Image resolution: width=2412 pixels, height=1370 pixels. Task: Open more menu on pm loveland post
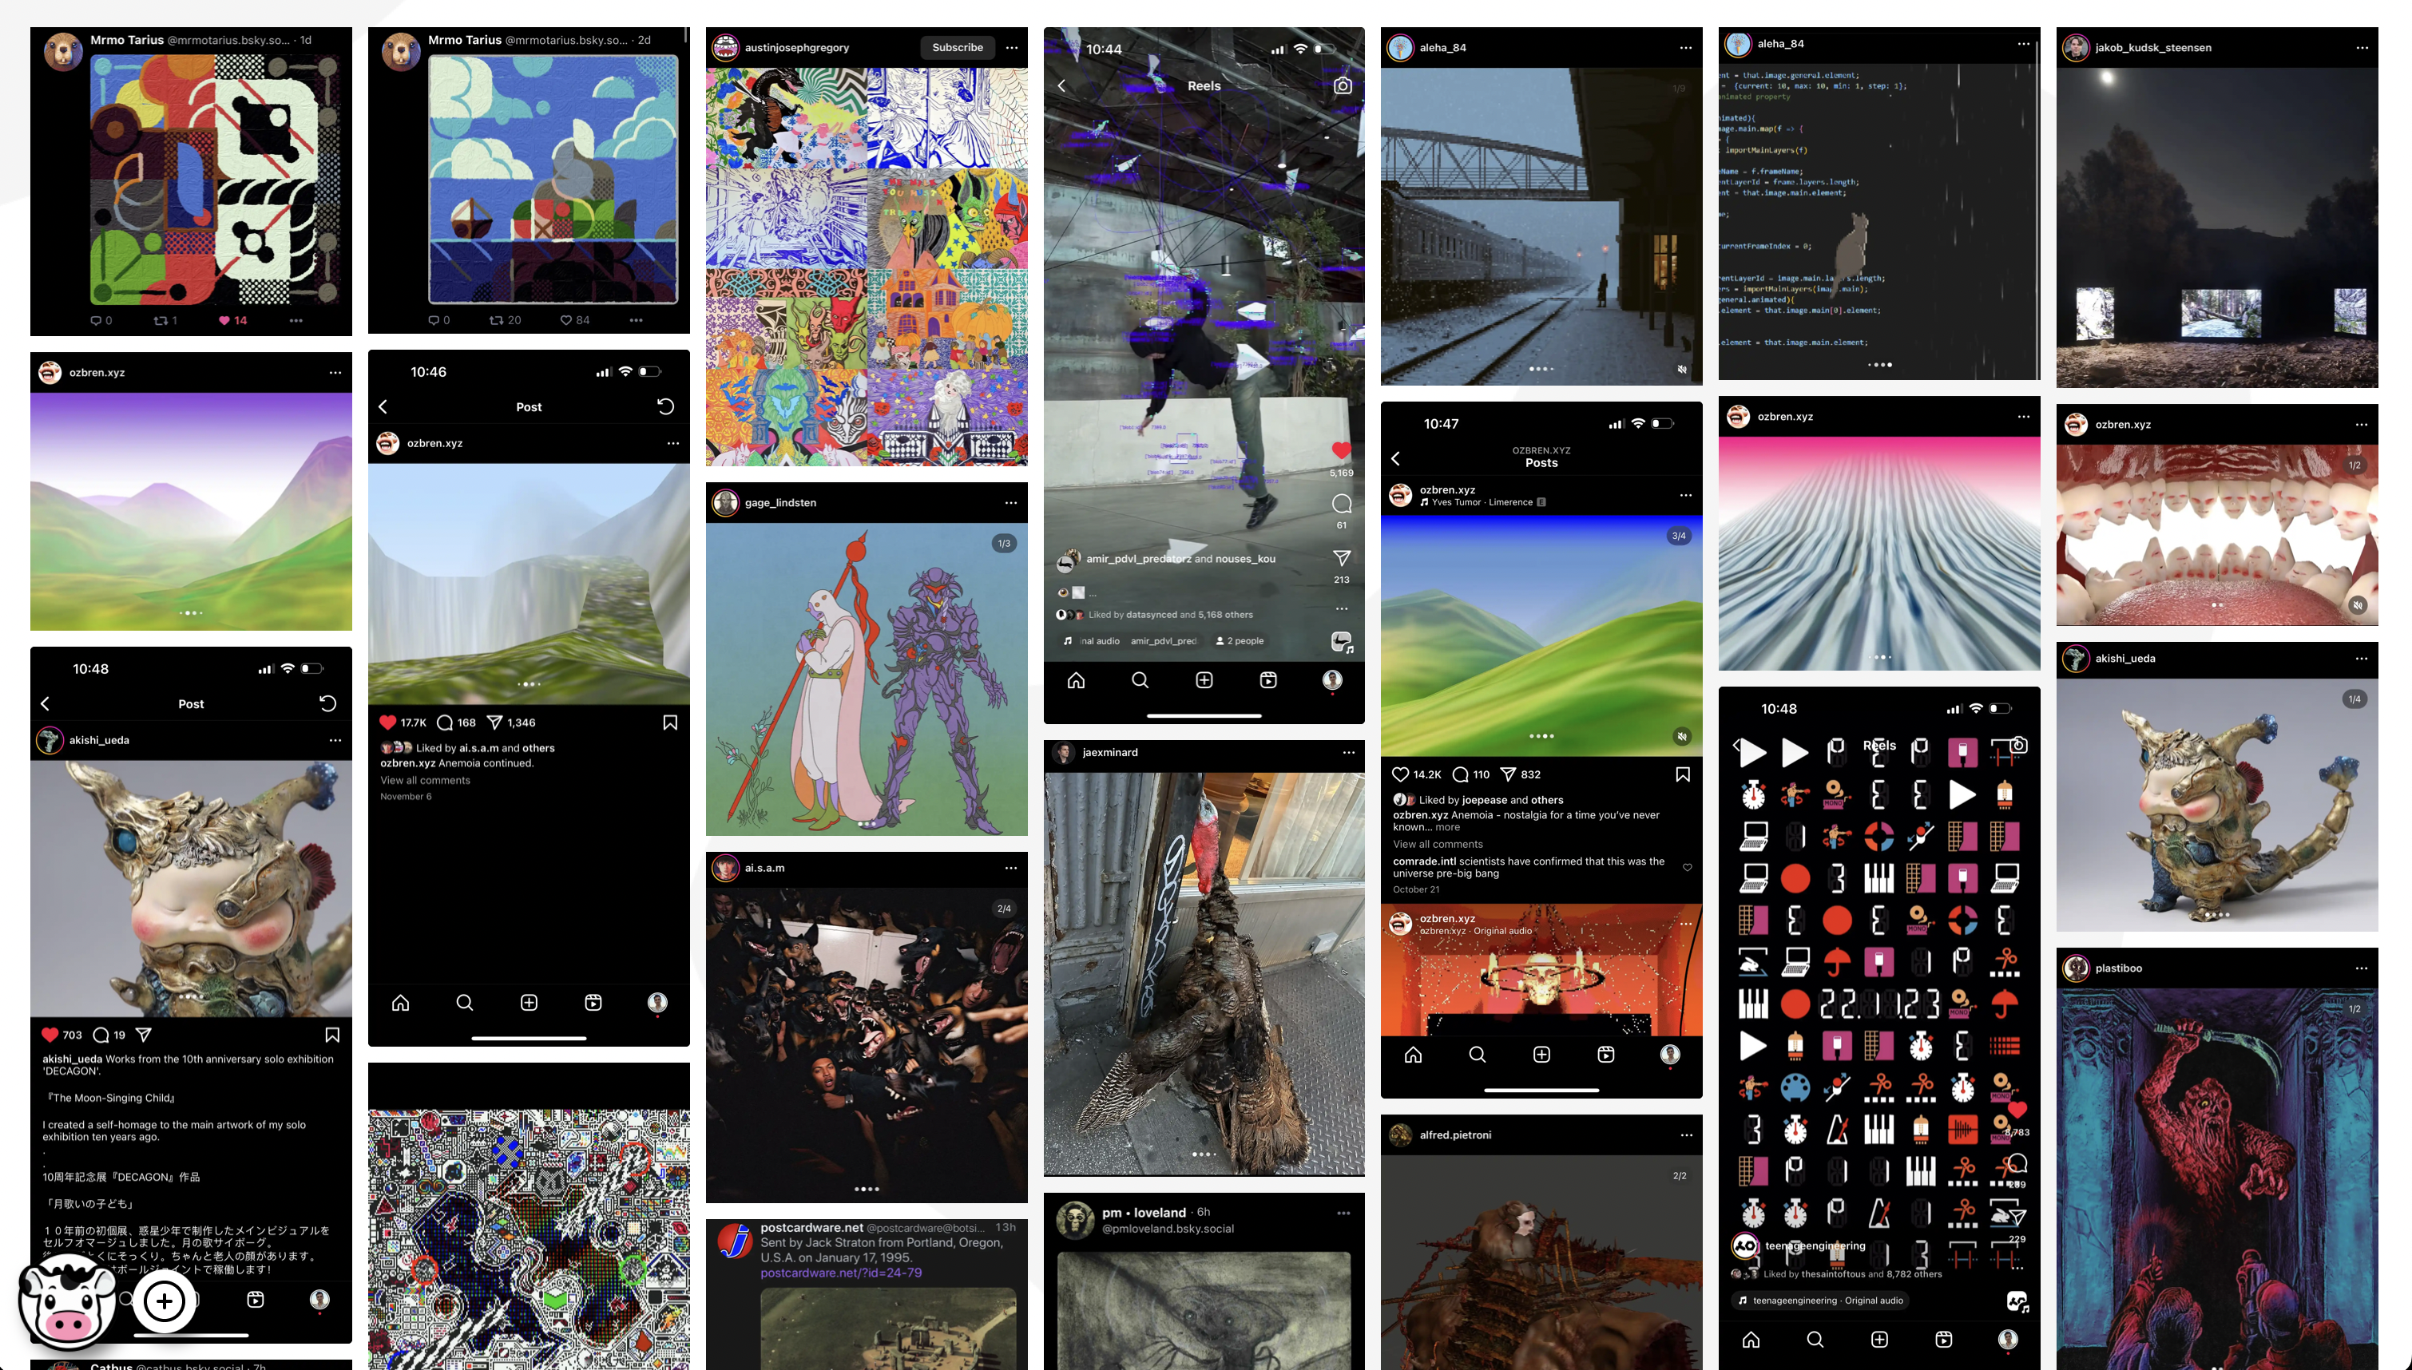(1344, 1213)
